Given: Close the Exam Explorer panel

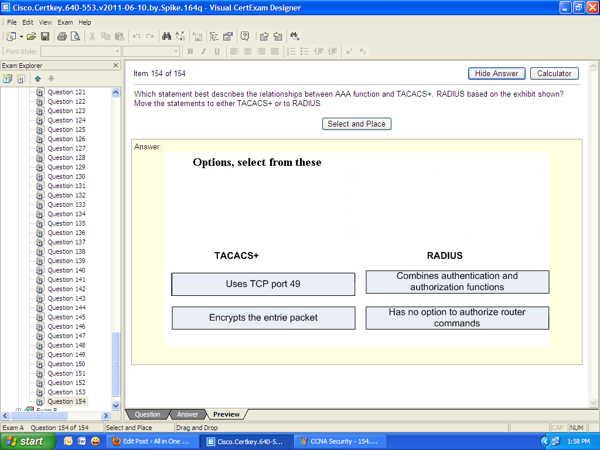Looking at the screenshot, I should (x=115, y=66).
